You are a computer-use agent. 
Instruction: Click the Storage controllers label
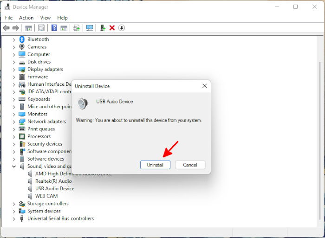pos(48,204)
